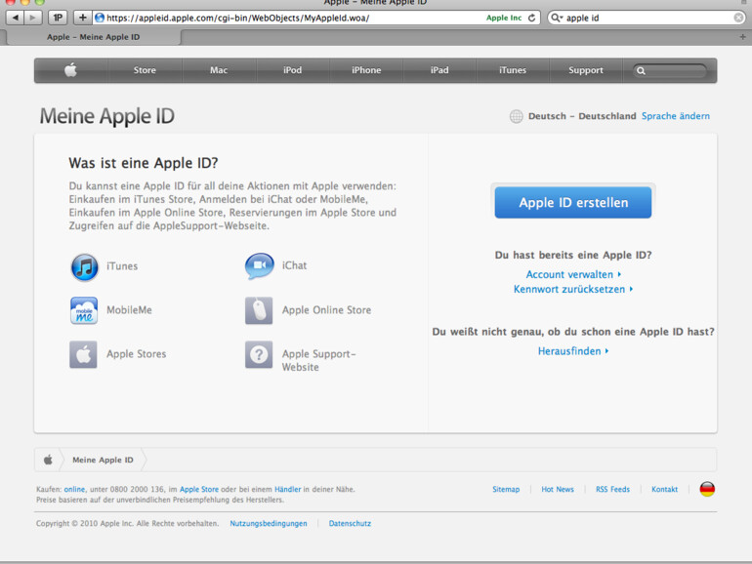The width and height of the screenshot is (752, 564).
Task: Click the browser search field containing apple id
Action: (x=647, y=18)
